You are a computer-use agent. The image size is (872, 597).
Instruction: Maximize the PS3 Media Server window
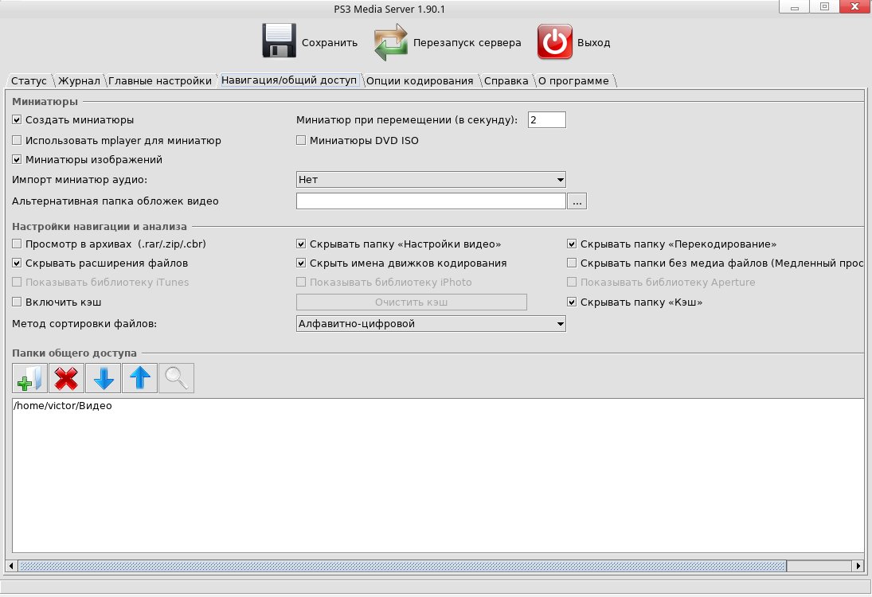click(x=824, y=6)
